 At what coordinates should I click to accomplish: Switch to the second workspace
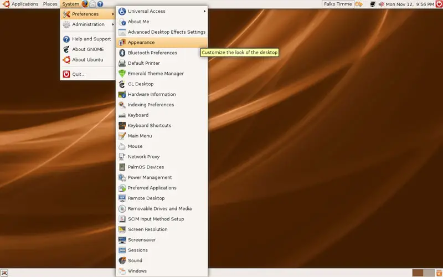point(429,273)
